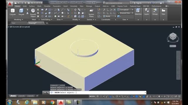Open the Groups panel icon
188x105 pixels.
(x=155, y=10)
